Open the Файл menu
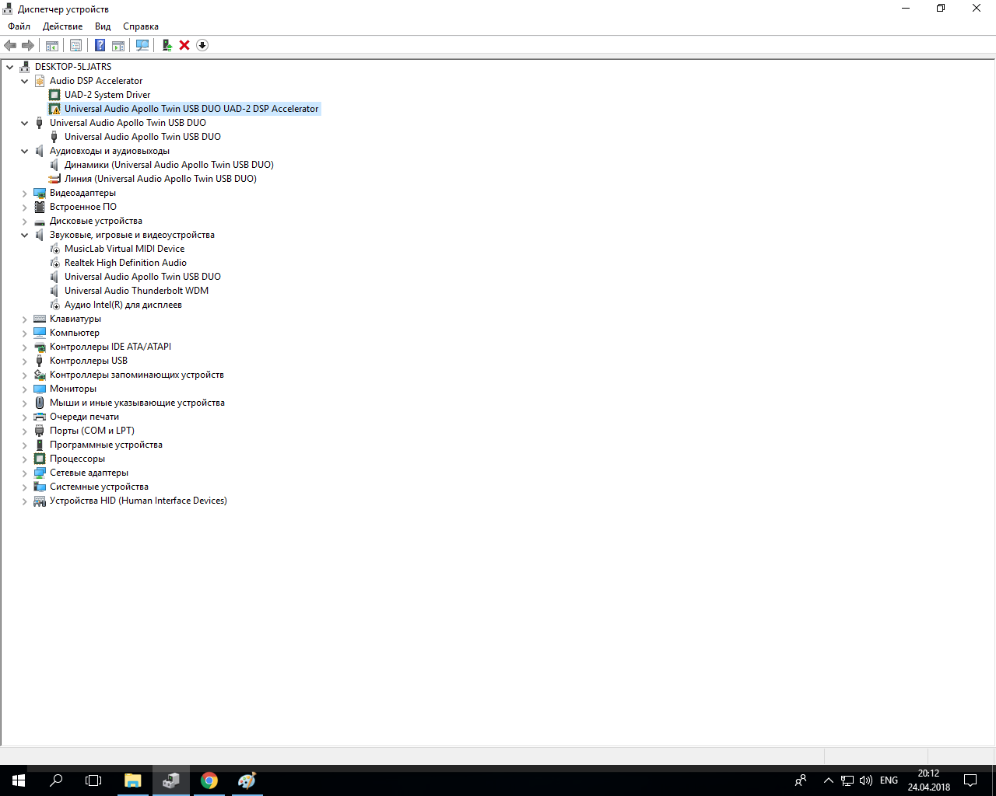The width and height of the screenshot is (996, 796). point(19,26)
